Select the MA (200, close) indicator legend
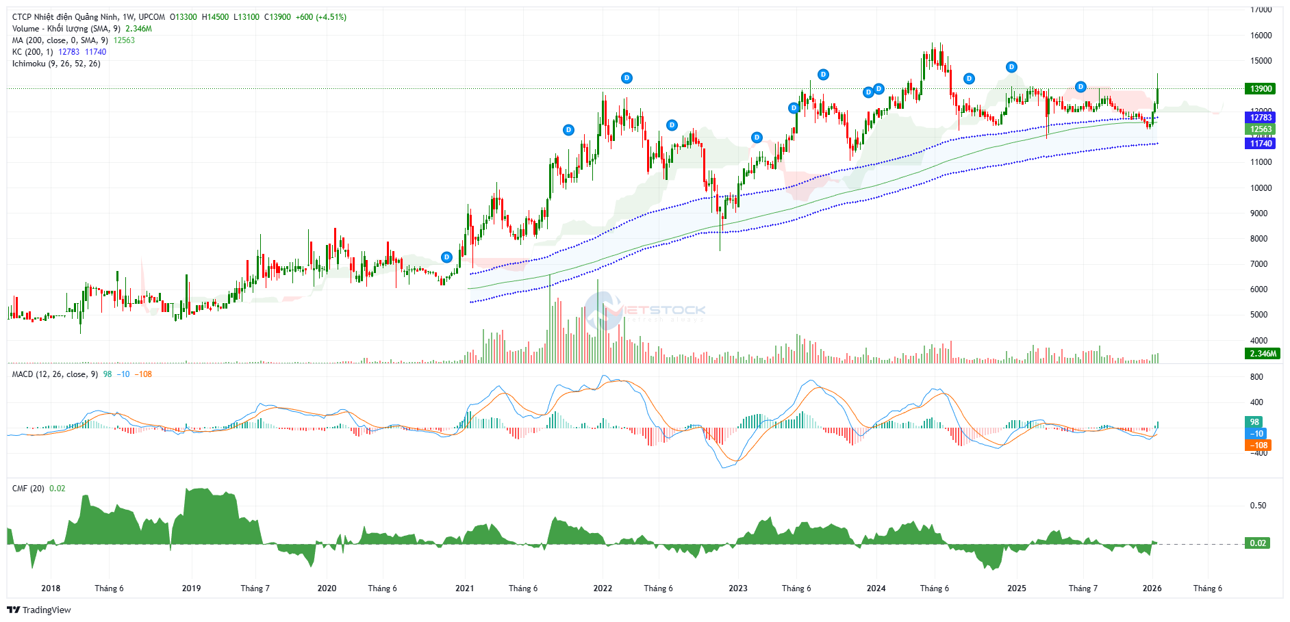Image resolution: width=1290 pixels, height=622 pixels. tap(60, 40)
